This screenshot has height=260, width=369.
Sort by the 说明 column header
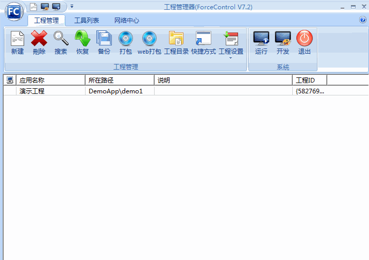coord(223,80)
